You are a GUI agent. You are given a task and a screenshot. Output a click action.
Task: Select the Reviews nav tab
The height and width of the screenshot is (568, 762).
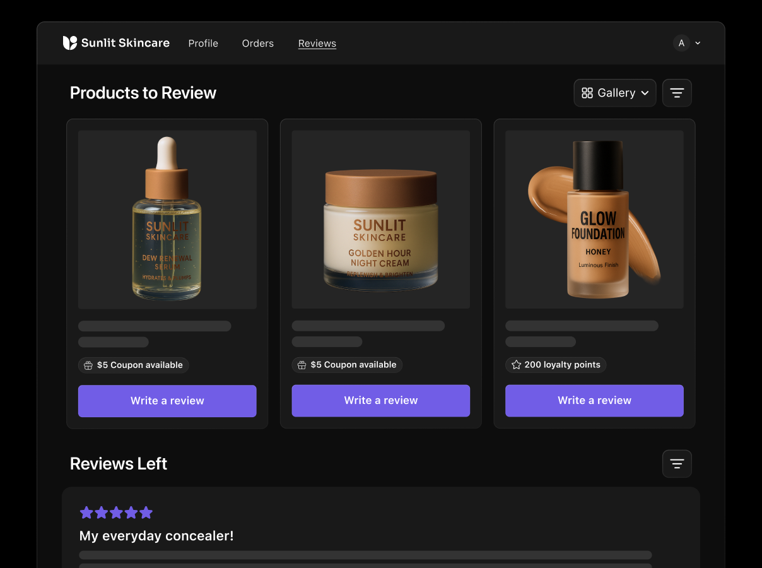tap(317, 44)
